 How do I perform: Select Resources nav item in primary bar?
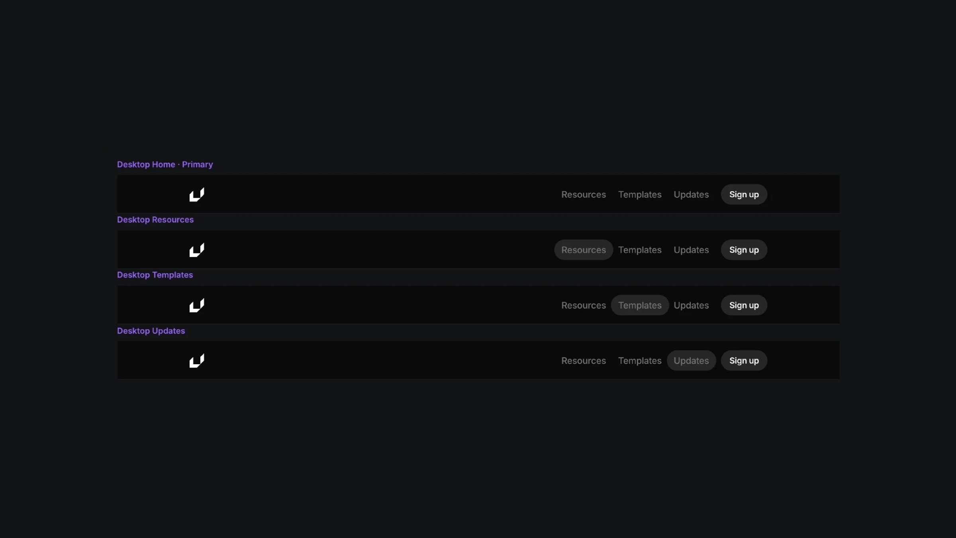coord(583,194)
